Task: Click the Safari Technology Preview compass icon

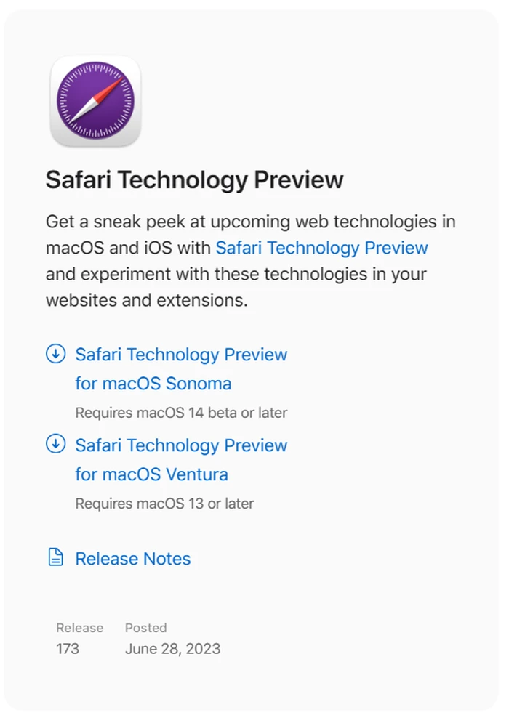Action: pos(95,102)
